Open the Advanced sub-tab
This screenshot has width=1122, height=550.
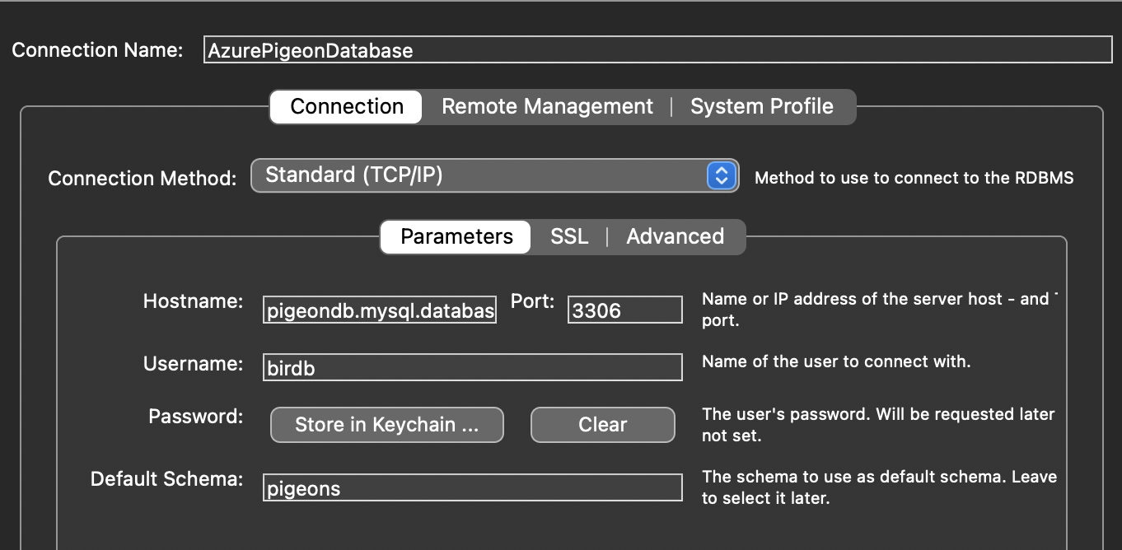[x=676, y=237]
